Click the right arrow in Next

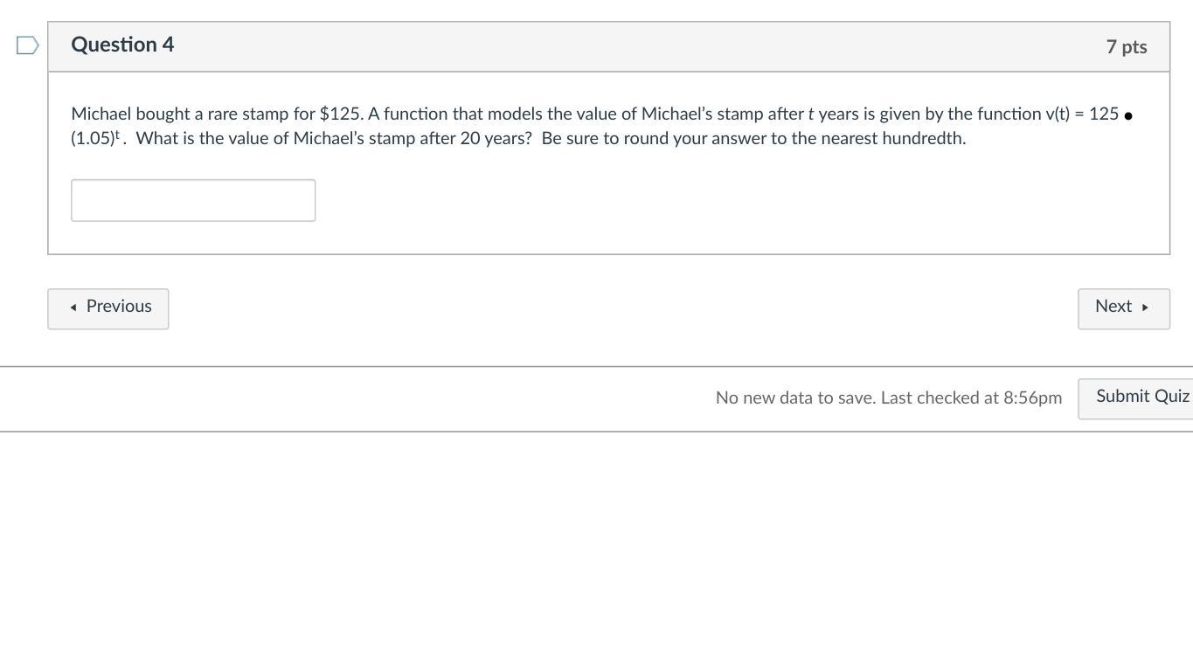click(1145, 308)
